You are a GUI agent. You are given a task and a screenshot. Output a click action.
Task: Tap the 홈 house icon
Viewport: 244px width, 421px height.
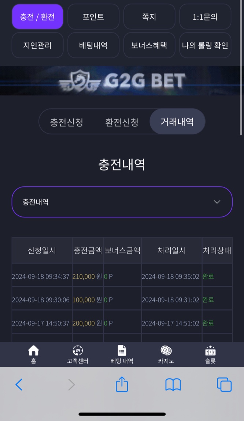pos(33,350)
